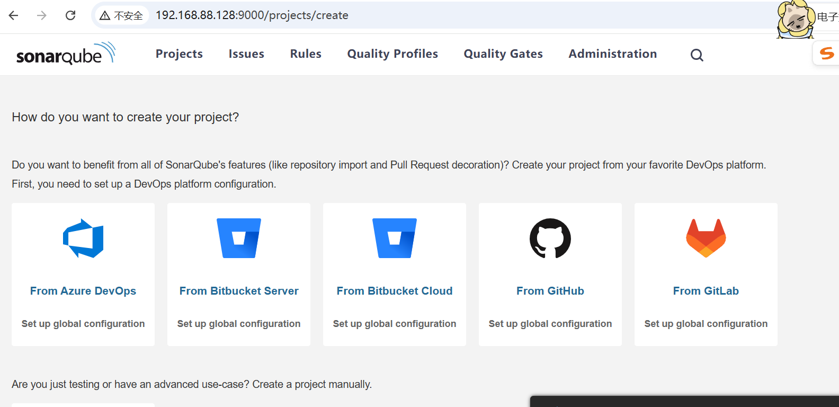Select From Azure DevOps option
The height and width of the screenshot is (407, 839).
83,291
